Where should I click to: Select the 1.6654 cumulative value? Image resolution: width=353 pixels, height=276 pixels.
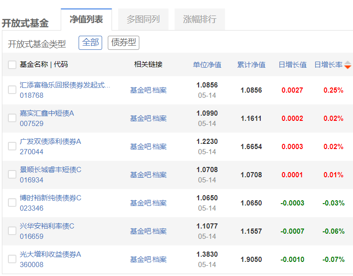251,147
